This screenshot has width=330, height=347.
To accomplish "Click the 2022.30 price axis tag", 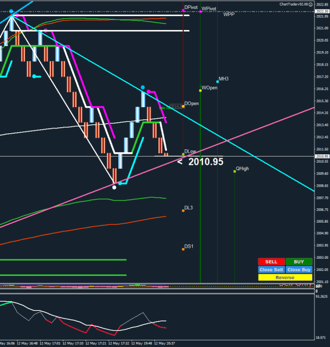I will (x=322, y=11).
